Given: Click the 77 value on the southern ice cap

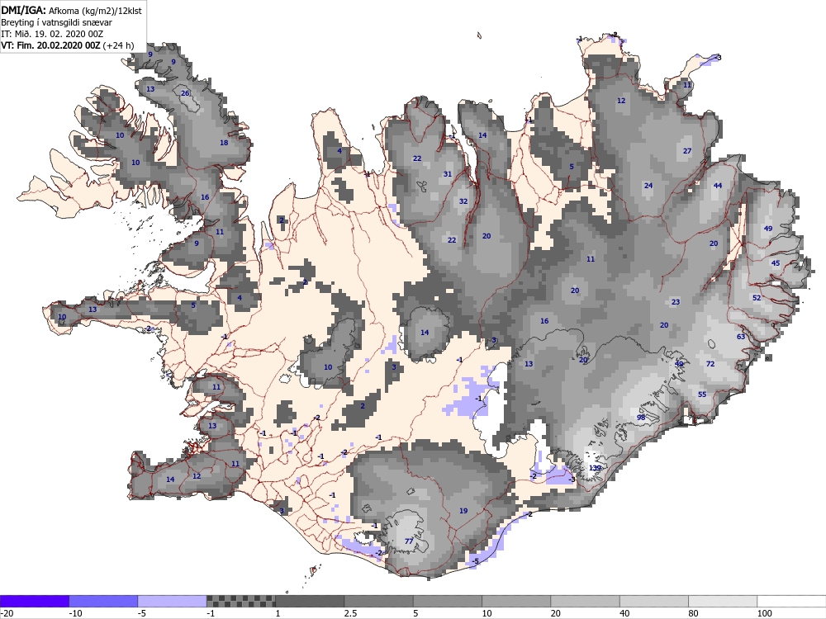Looking at the screenshot, I should 409,541.
